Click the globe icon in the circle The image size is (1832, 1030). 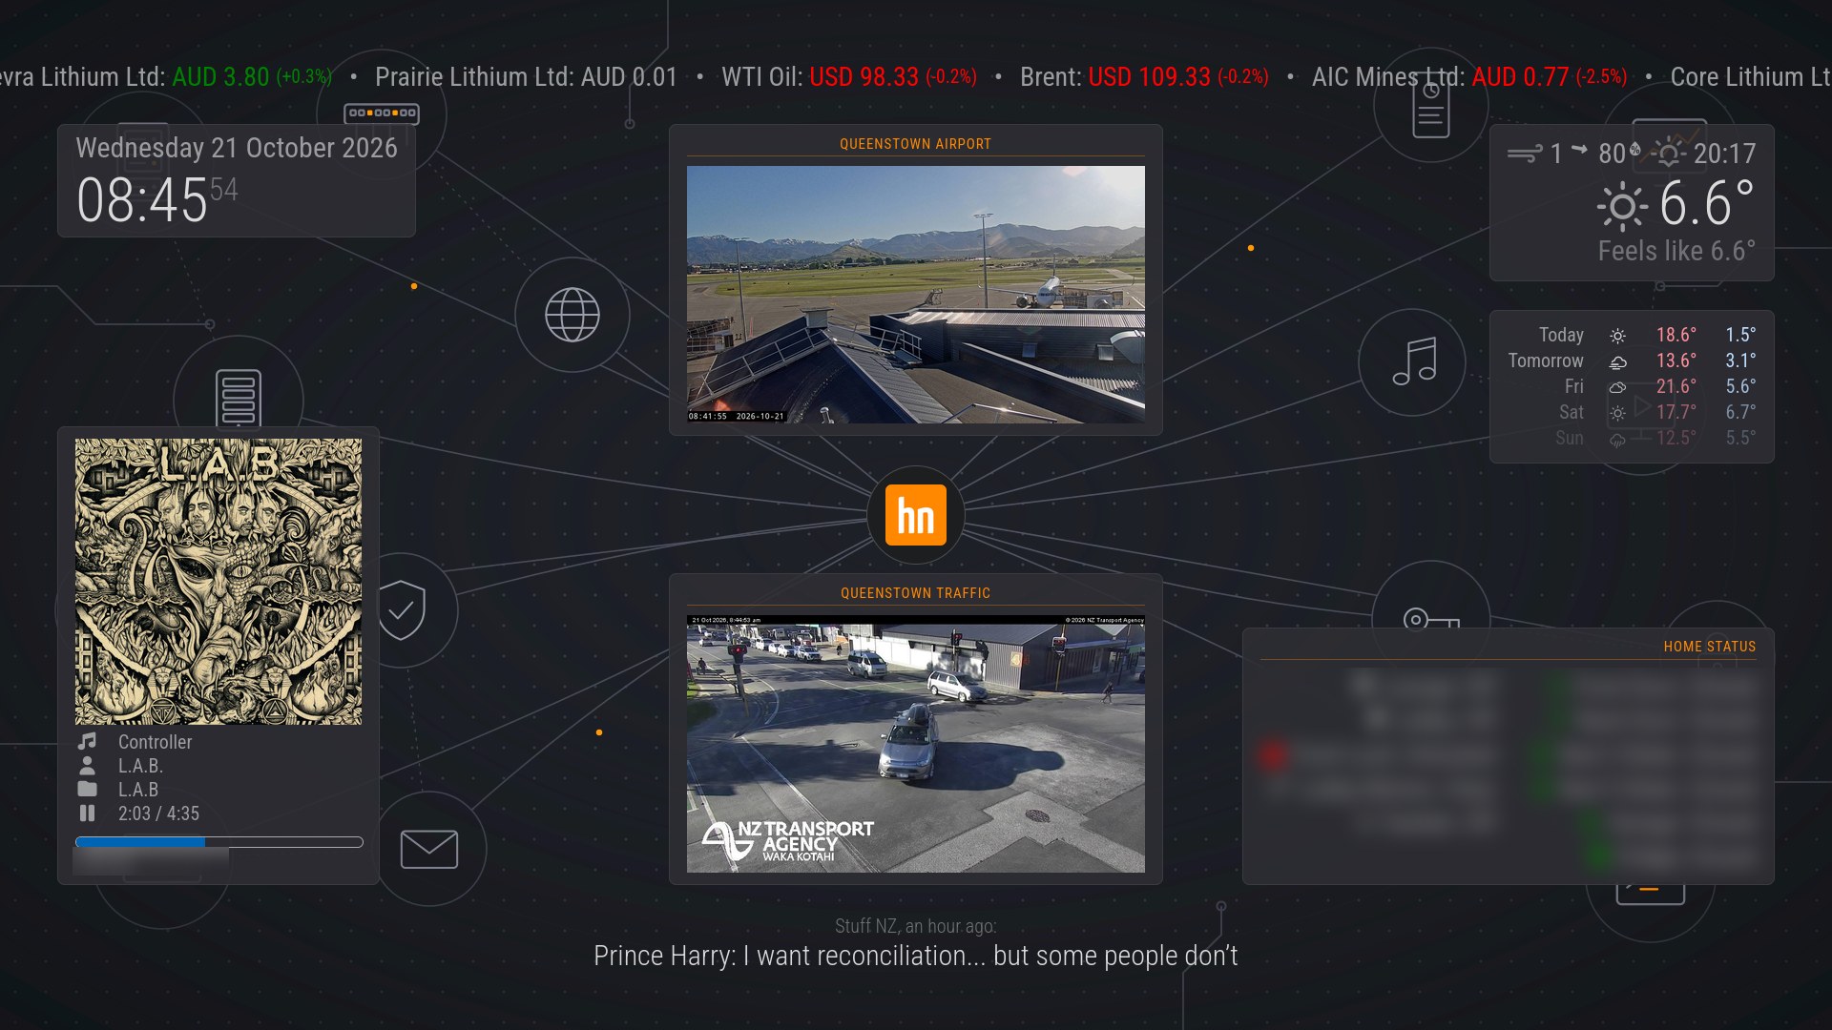tap(572, 315)
